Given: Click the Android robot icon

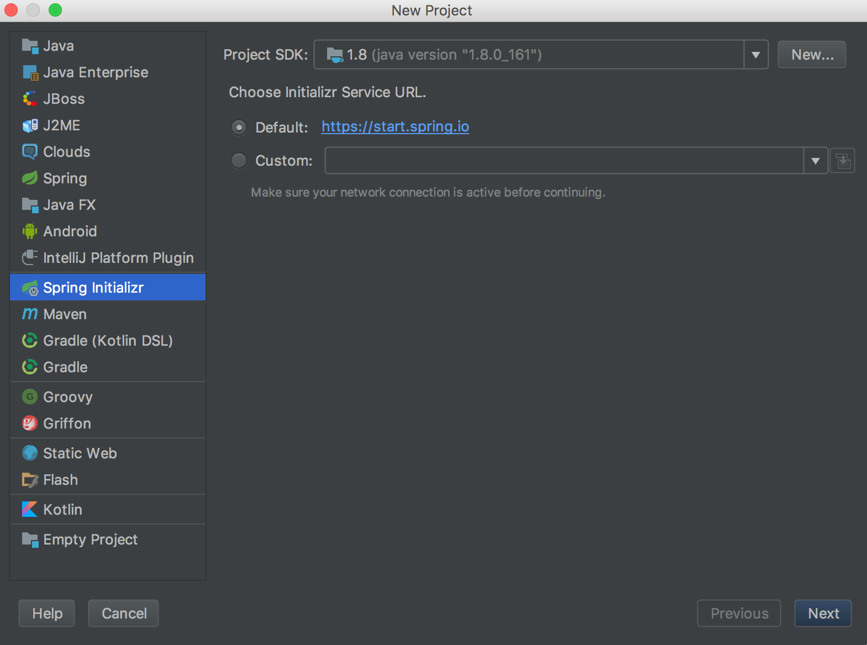Looking at the screenshot, I should point(30,231).
